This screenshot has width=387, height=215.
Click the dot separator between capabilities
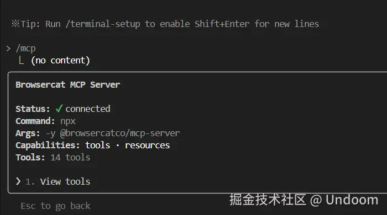tap(118, 146)
